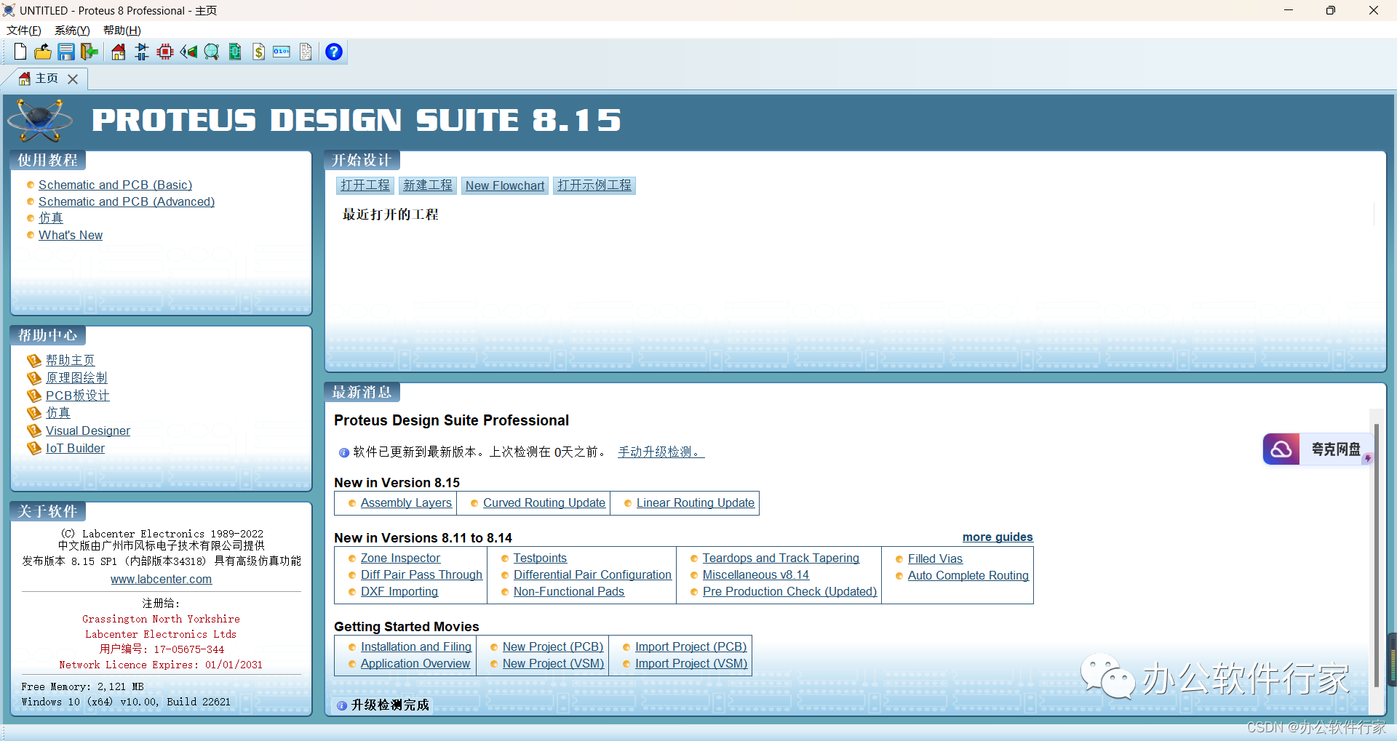Open the Source Code binary icon
The height and width of the screenshot is (741, 1397).
282,52
